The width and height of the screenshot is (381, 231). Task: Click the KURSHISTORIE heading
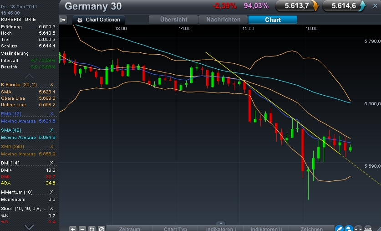[x=19, y=20]
